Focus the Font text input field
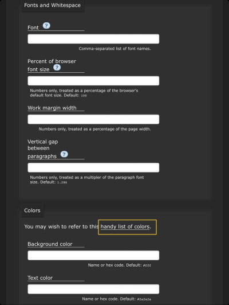The height and width of the screenshot is (305, 229). click(93, 39)
